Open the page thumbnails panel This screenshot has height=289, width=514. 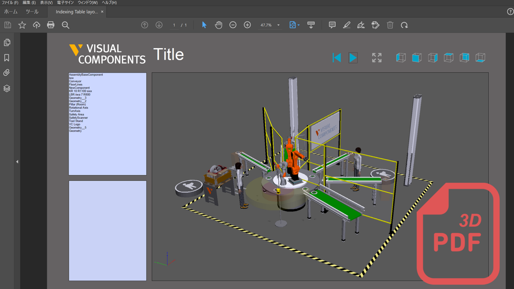[7, 42]
